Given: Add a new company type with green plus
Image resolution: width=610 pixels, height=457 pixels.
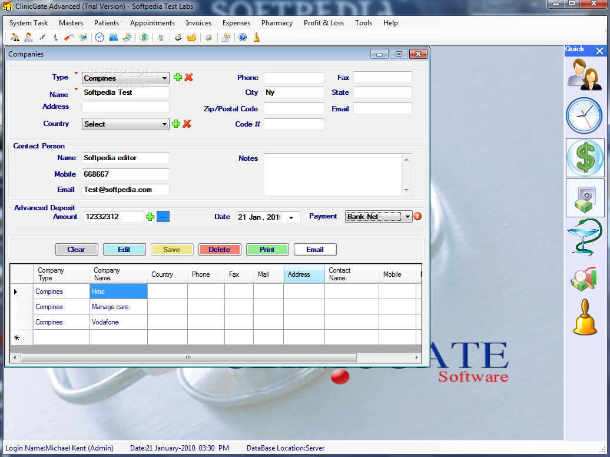Looking at the screenshot, I should pos(178,77).
